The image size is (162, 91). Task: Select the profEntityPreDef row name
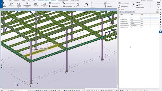coord(125,25)
